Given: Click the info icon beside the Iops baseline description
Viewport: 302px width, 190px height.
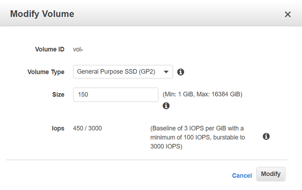Looking at the screenshot, I should coord(266,137).
